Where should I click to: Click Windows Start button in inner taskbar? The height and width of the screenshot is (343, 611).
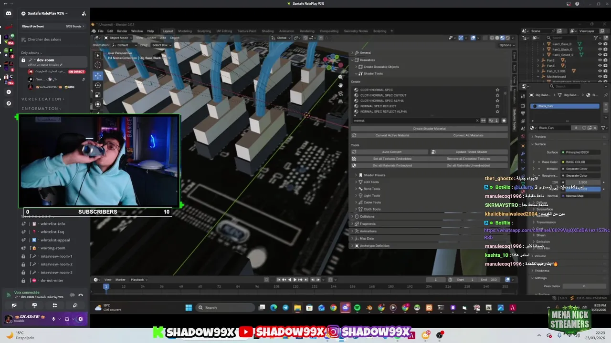pyautogui.click(x=189, y=308)
